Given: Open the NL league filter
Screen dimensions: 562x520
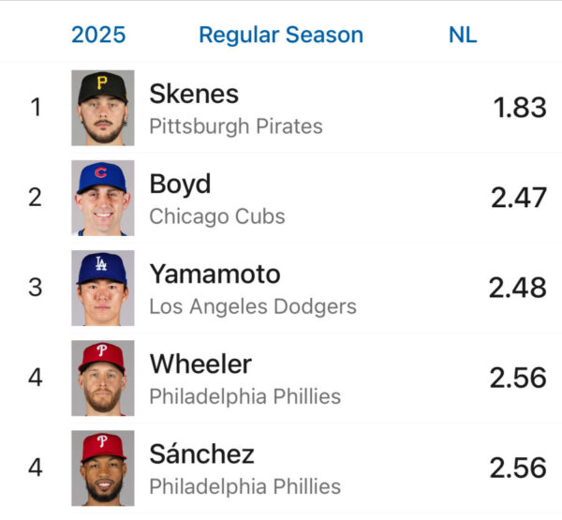Looking at the screenshot, I should pos(463,36).
